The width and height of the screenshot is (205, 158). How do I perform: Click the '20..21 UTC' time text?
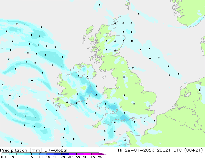click(169, 150)
